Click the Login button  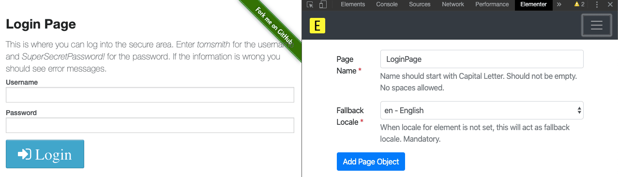(x=45, y=154)
